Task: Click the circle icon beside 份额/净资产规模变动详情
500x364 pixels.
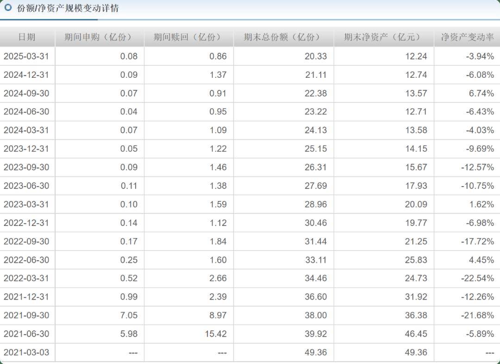Action: [x=8, y=8]
